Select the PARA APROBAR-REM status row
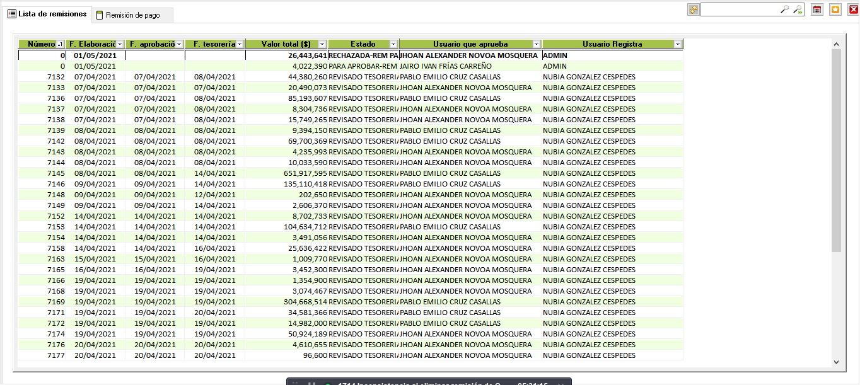The height and width of the screenshot is (385, 860). click(363, 66)
